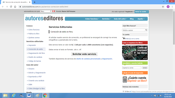Expand the Servicios menu
This screenshot has width=175, height=98.
107,19
